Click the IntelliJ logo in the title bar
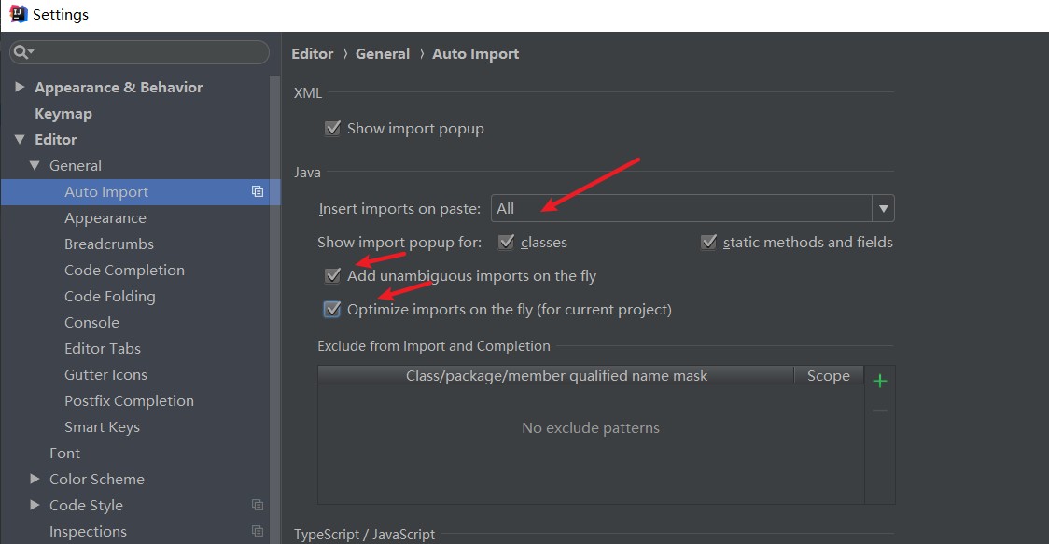The width and height of the screenshot is (1049, 544). 19,15
